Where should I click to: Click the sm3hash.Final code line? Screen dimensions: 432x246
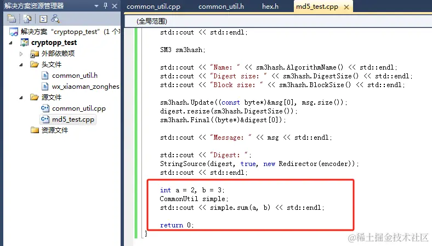coord(223,120)
